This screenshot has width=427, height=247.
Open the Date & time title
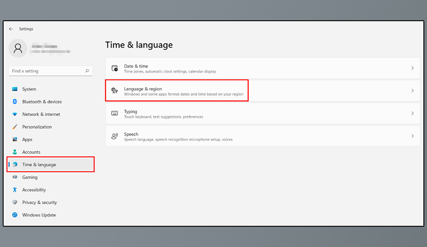coord(136,66)
